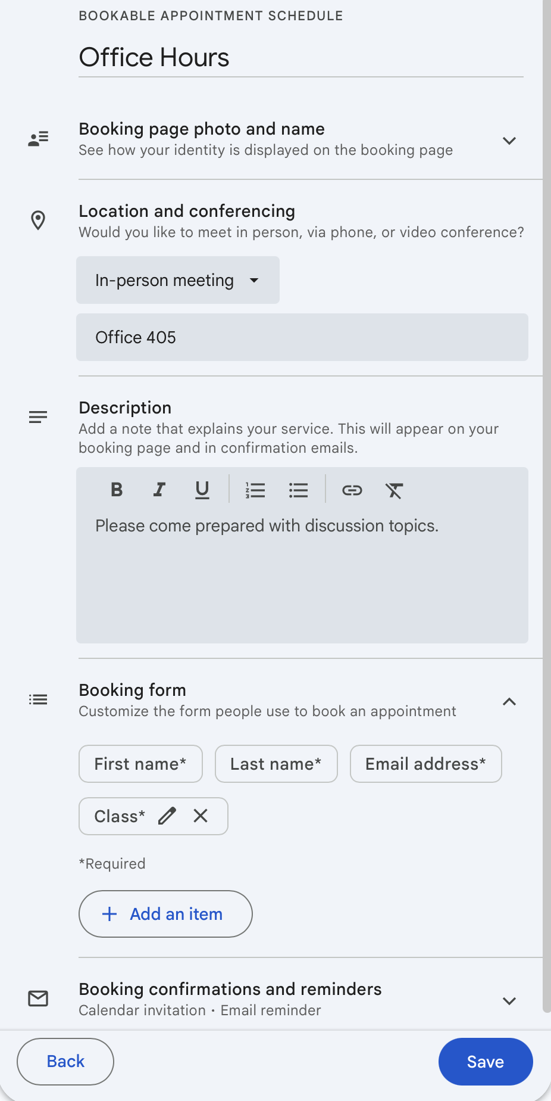551x1101 pixels.
Task: Click the booking form list icon
Action: coord(38,699)
